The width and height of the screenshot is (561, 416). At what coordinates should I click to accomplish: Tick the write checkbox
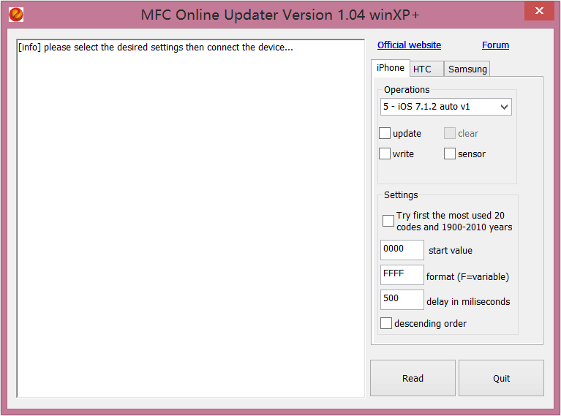click(385, 154)
